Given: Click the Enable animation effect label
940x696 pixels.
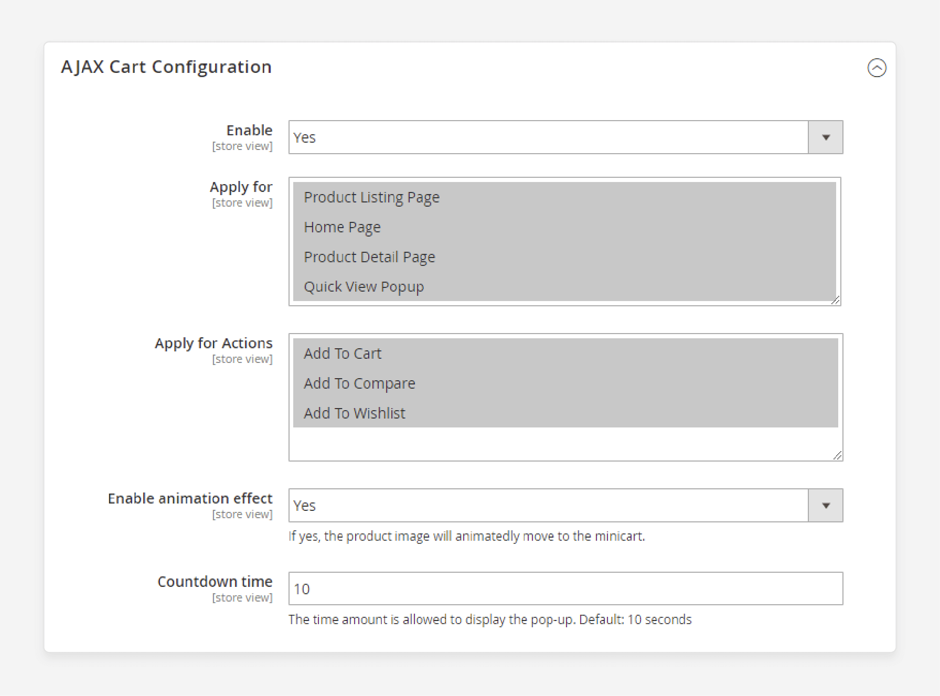Looking at the screenshot, I should 190,498.
